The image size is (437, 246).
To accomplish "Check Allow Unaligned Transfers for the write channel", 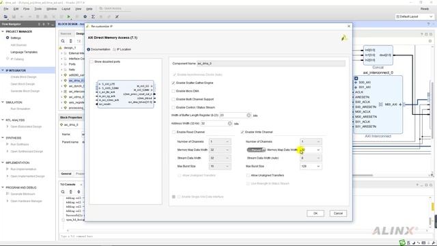I will [248, 176].
